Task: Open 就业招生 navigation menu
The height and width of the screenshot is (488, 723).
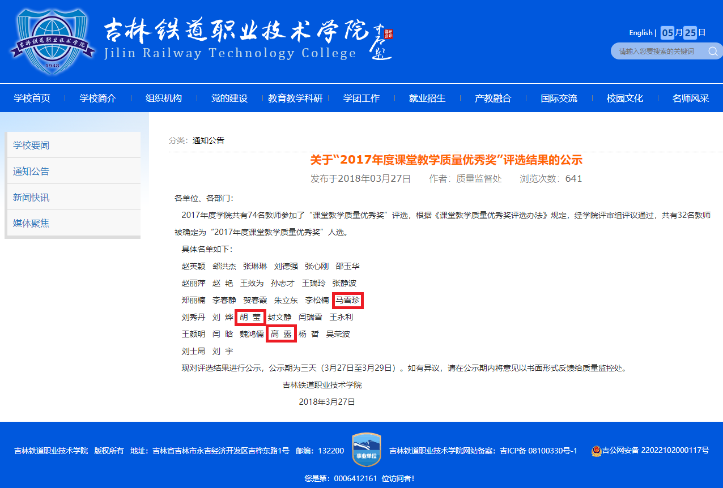Action: point(427,99)
